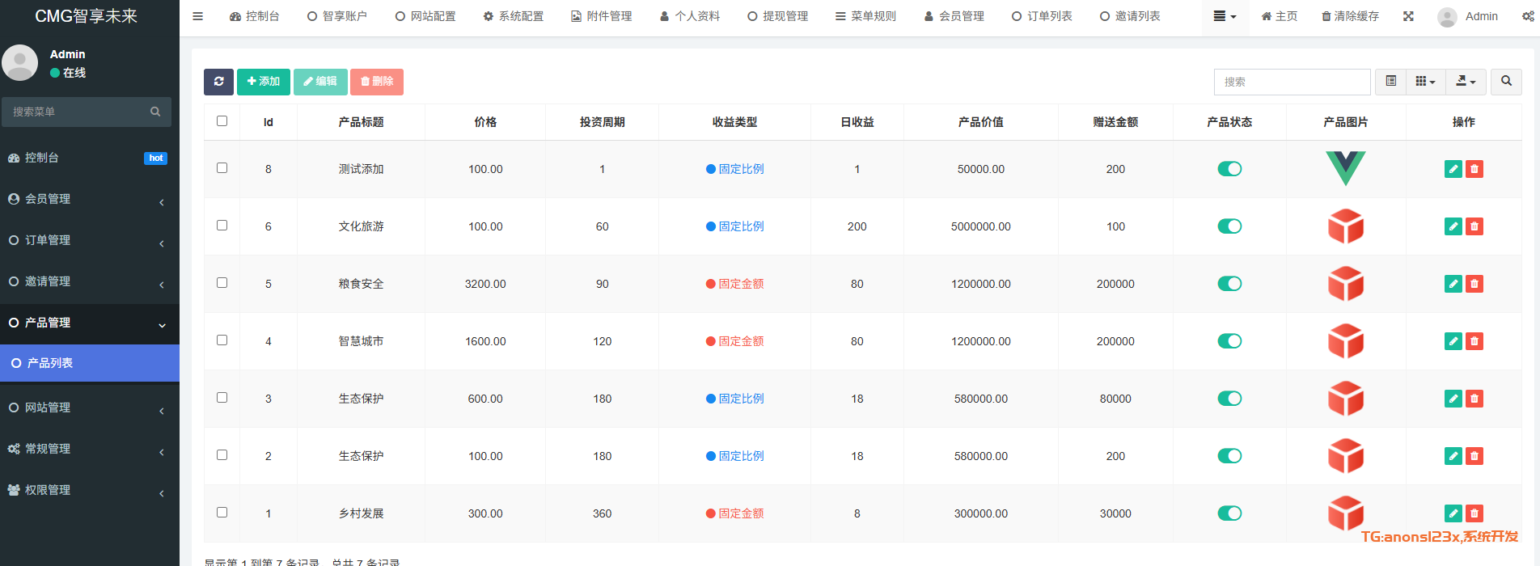
Task: Click the table search input field
Action: click(x=1292, y=82)
